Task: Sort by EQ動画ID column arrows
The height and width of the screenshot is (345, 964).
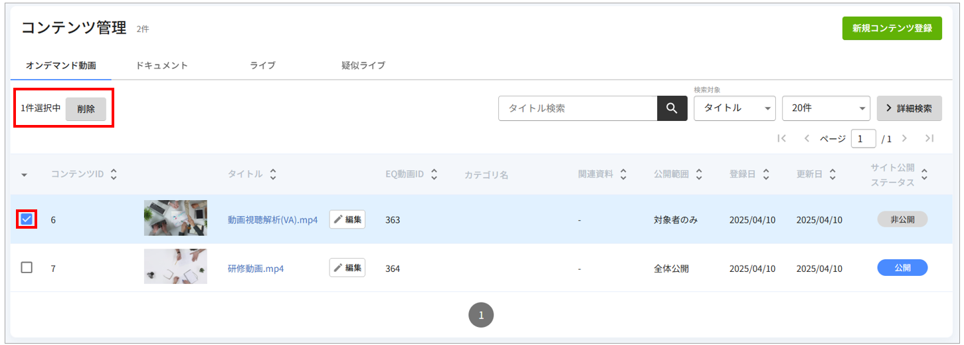Action: (434, 174)
